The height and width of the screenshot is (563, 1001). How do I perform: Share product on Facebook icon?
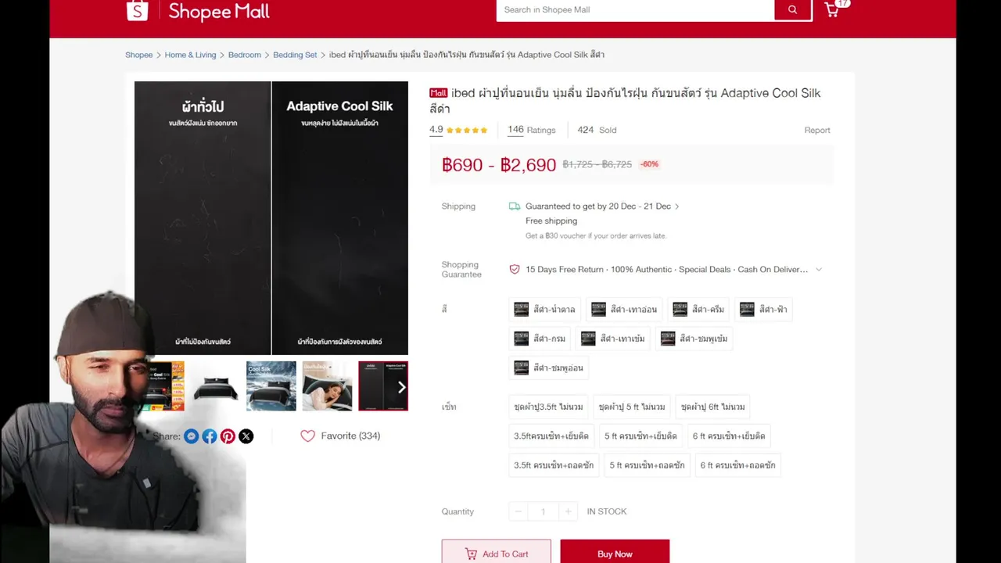click(210, 436)
